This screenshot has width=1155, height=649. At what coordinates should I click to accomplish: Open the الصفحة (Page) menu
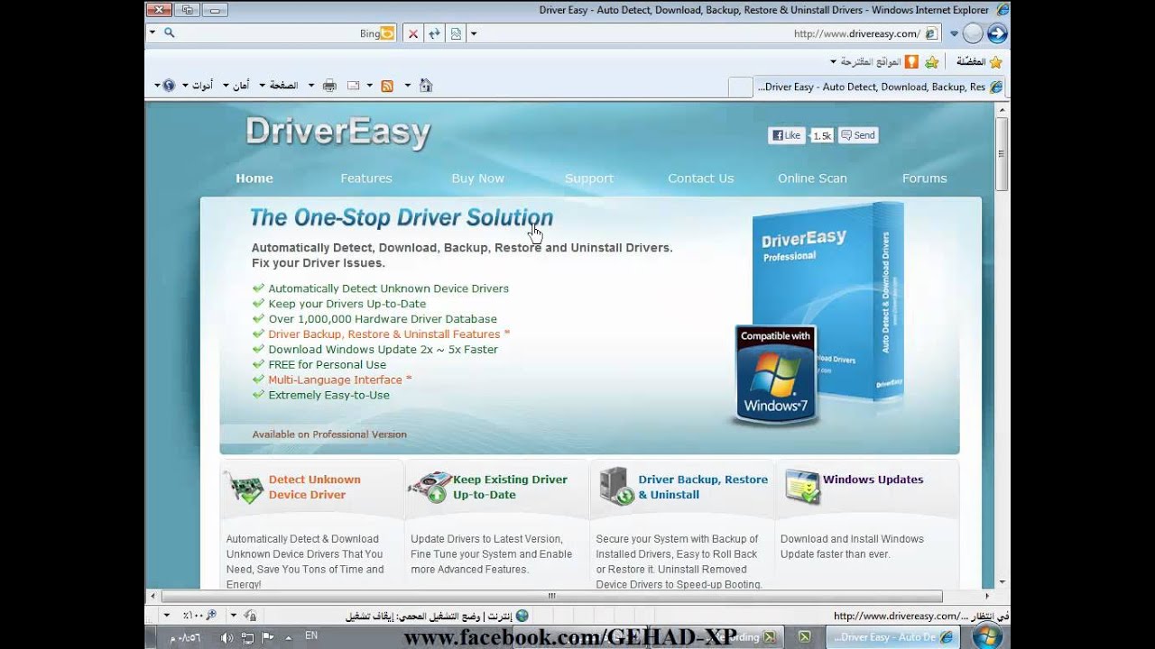click(x=279, y=86)
